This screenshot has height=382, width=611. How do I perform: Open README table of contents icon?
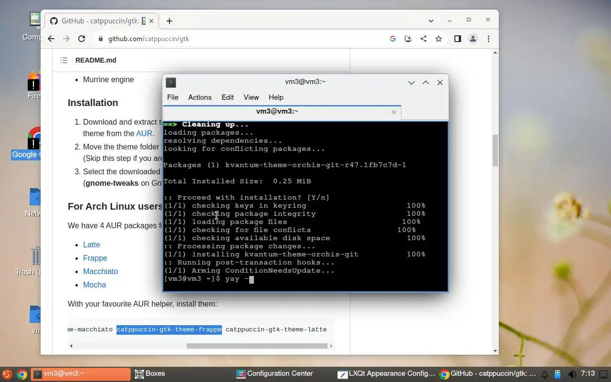(x=64, y=60)
